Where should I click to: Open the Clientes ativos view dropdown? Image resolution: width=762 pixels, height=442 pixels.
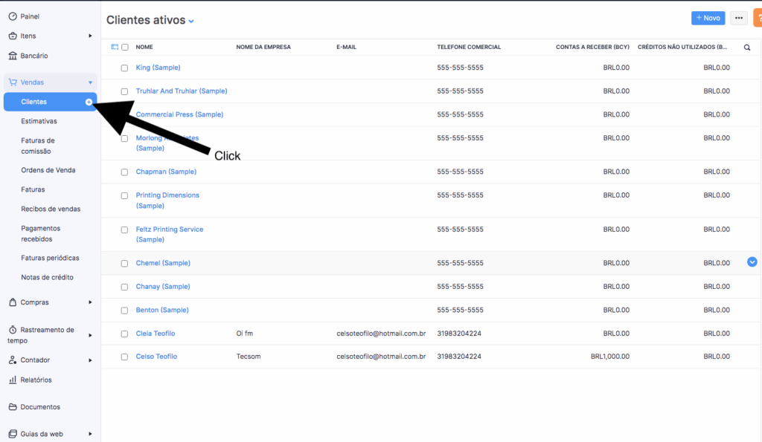(191, 22)
